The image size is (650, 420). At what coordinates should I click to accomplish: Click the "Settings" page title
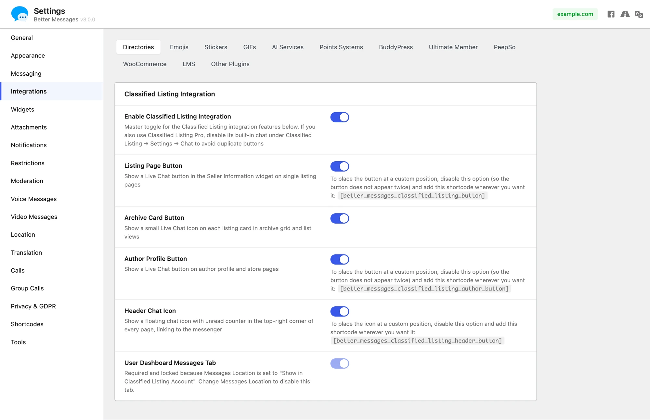point(49,11)
